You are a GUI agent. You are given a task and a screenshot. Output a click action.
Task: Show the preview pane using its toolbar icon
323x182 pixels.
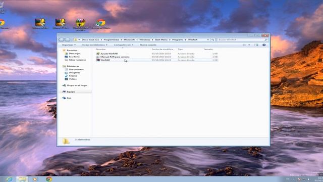click(x=256, y=45)
